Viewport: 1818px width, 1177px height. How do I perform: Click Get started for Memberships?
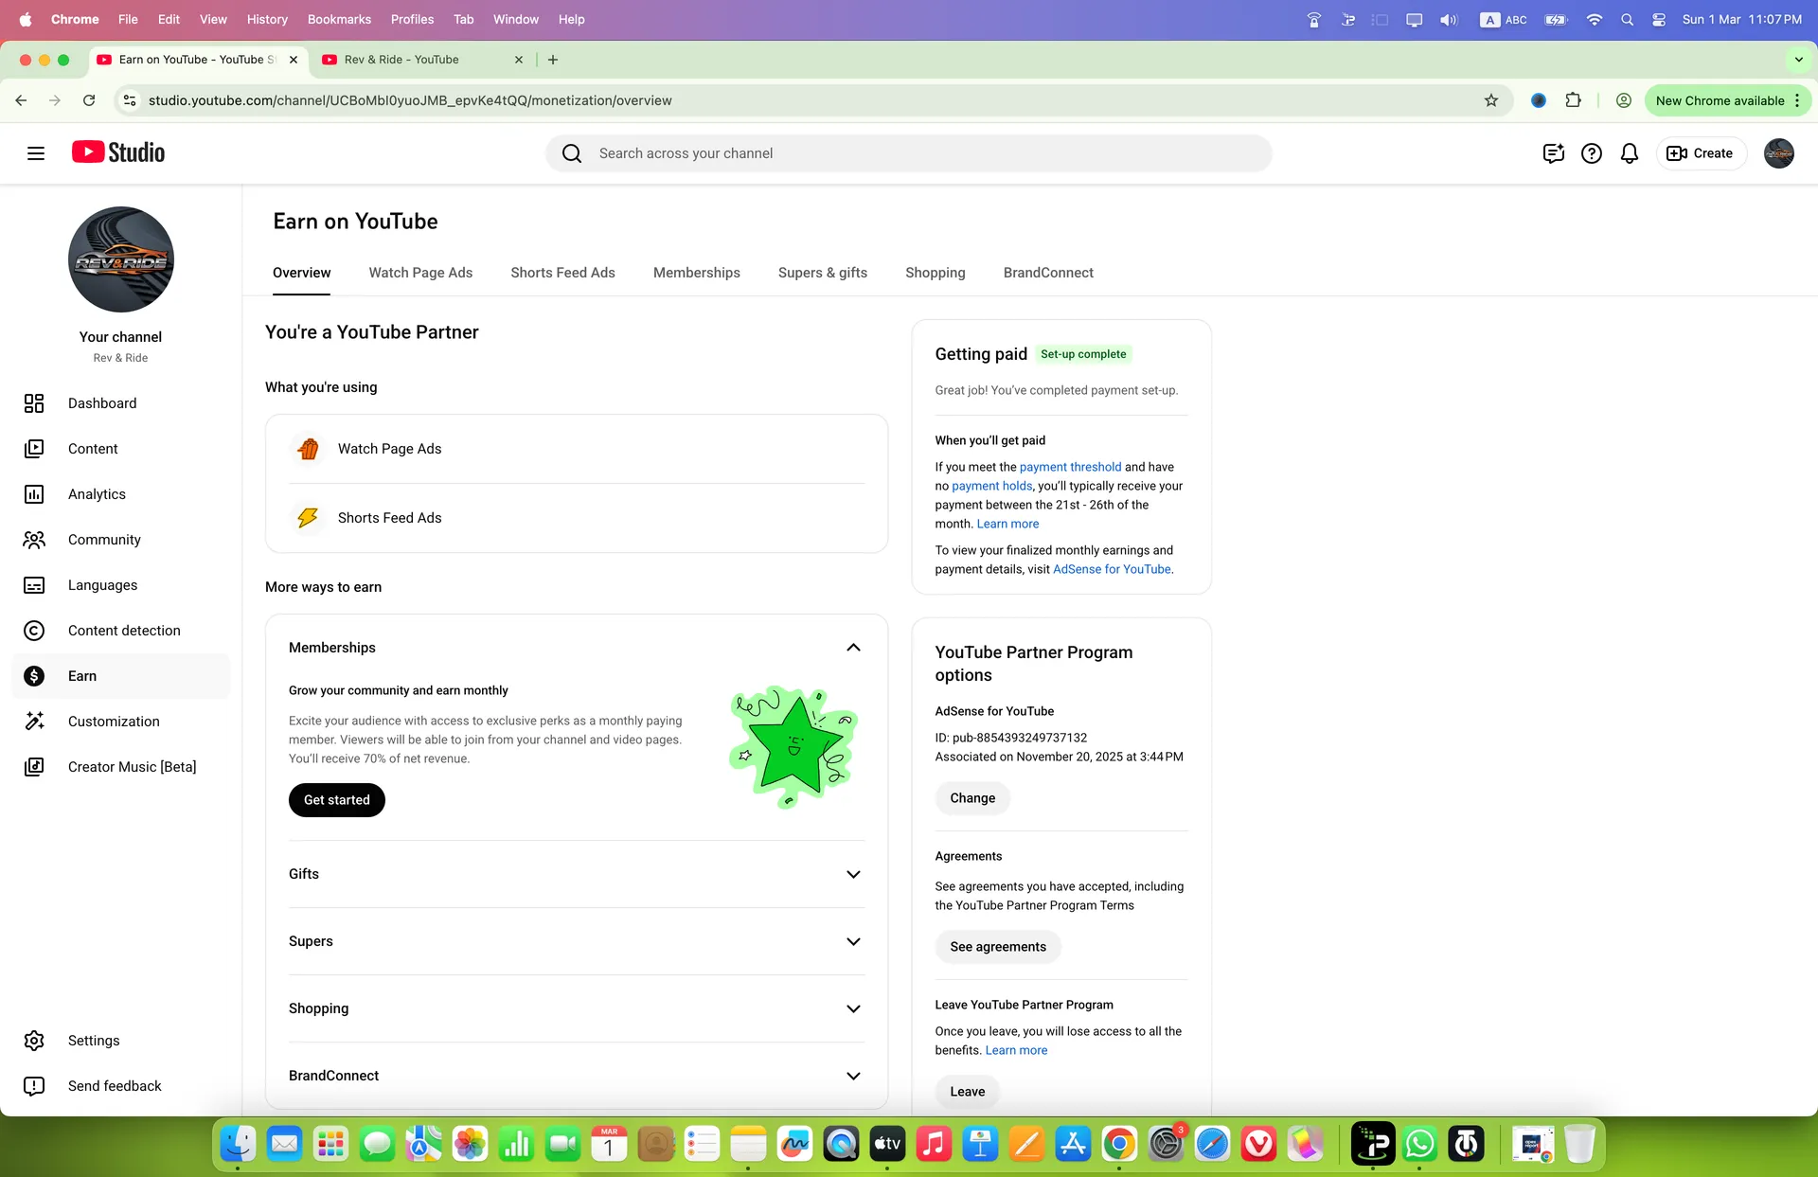pyautogui.click(x=337, y=800)
